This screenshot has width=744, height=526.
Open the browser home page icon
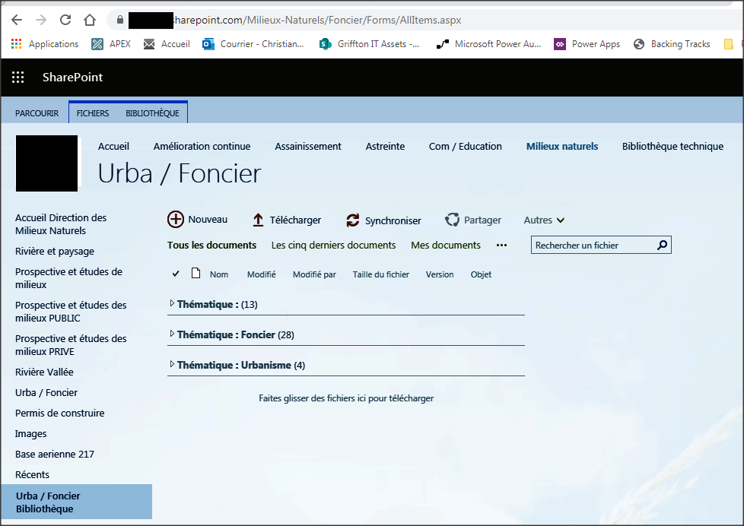click(90, 20)
